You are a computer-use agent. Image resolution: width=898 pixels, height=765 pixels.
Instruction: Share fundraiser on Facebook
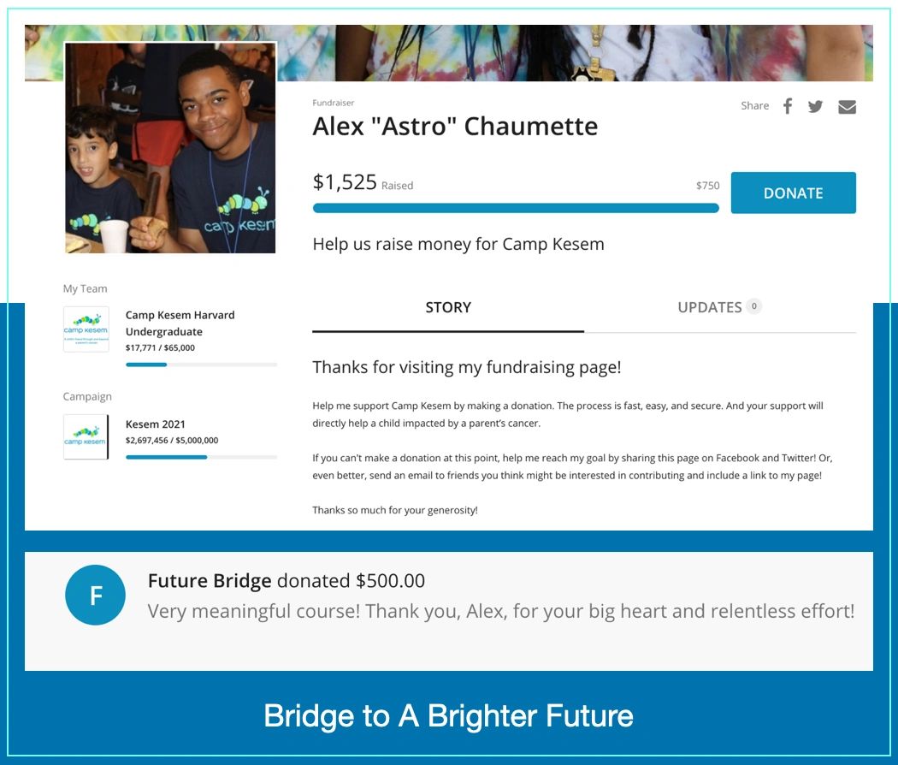(x=788, y=106)
